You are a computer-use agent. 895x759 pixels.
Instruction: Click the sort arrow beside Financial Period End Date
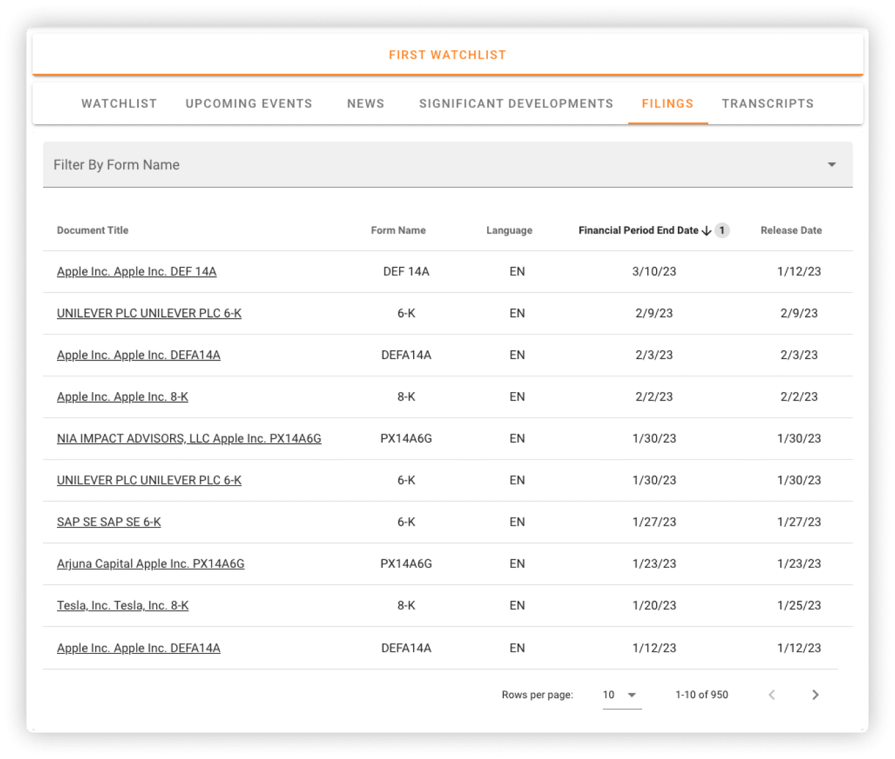(706, 231)
